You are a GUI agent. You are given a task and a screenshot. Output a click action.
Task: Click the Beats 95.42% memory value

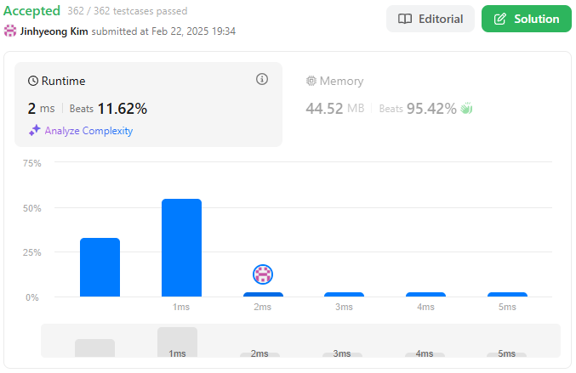click(418, 109)
